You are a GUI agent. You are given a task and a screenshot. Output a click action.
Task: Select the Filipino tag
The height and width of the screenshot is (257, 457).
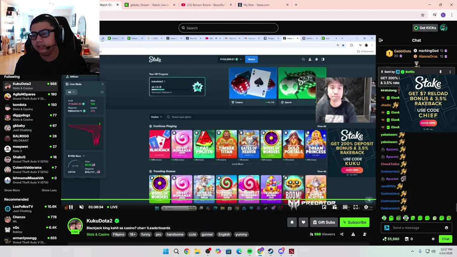pos(119,235)
